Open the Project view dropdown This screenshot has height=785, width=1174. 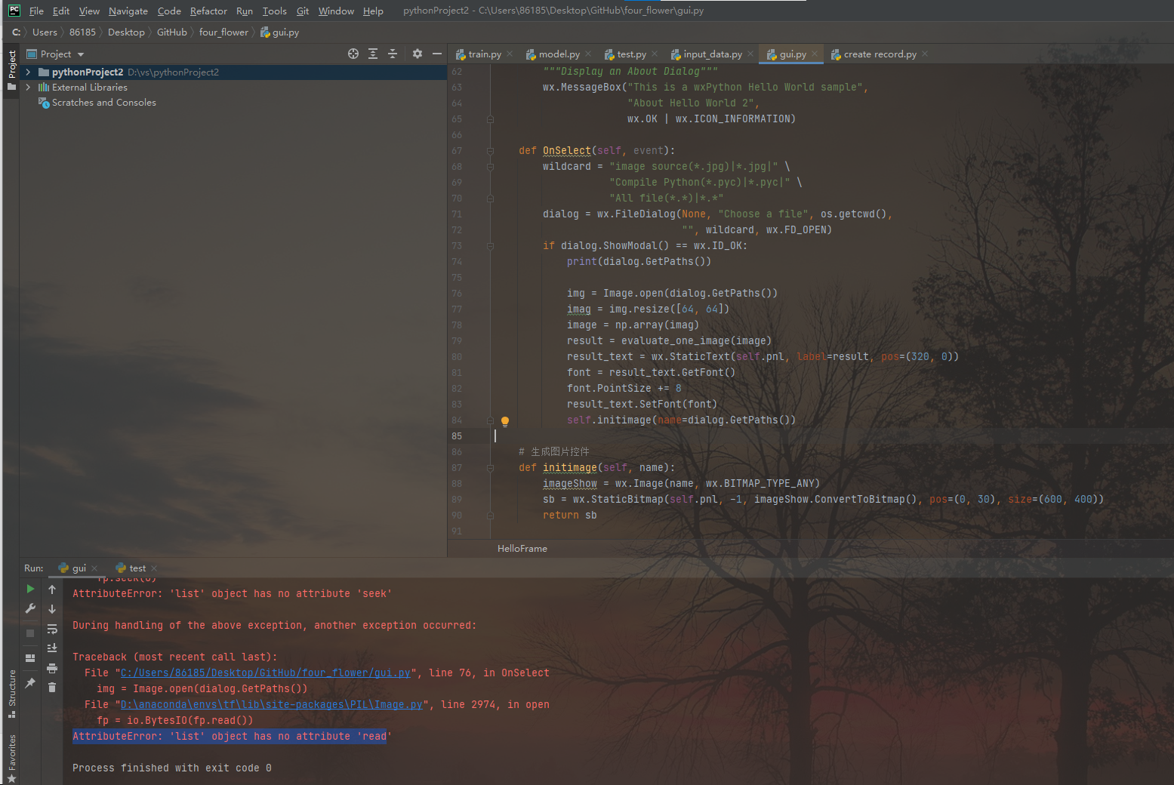(80, 54)
